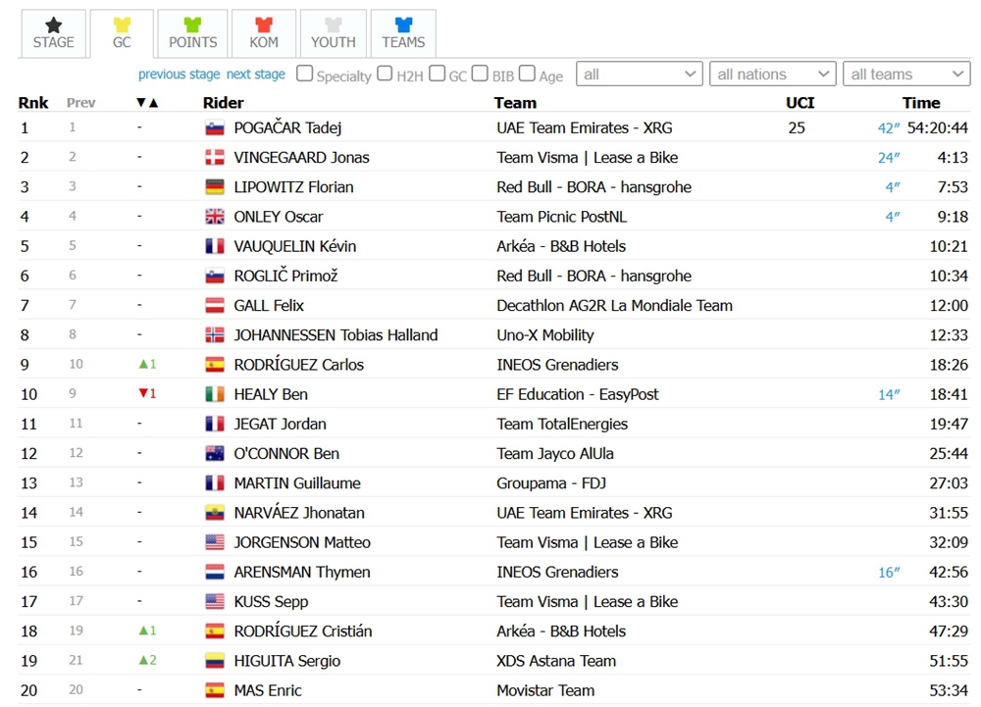Click leader time 54:20:44
Viewport: 981px width, 707px height.
click(937, 127)
